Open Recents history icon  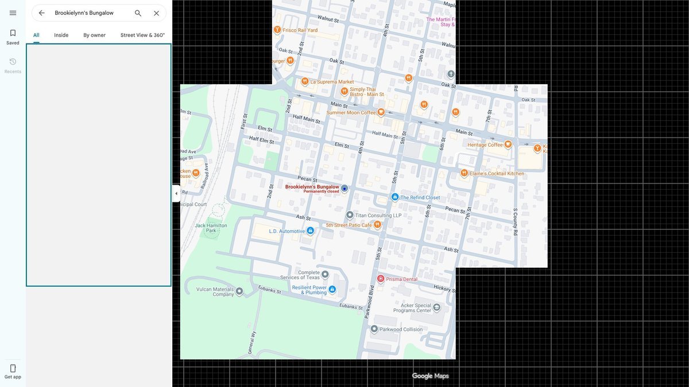click(13, 62)
